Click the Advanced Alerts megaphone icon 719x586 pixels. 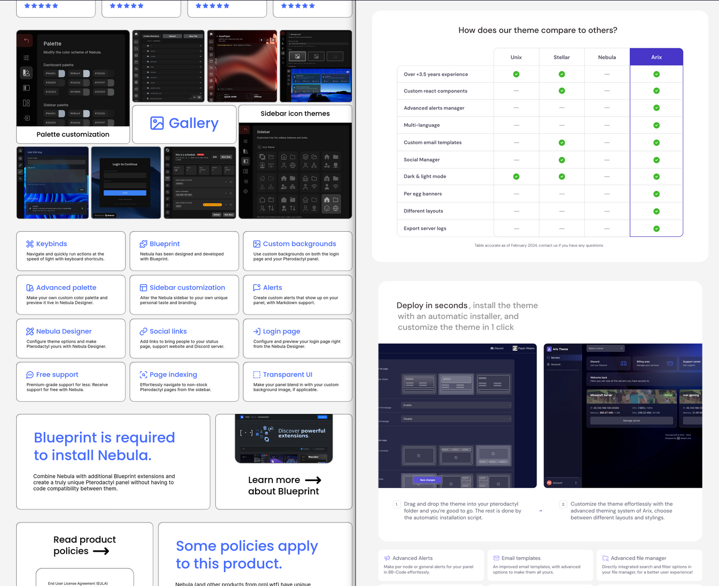(387, 558)
